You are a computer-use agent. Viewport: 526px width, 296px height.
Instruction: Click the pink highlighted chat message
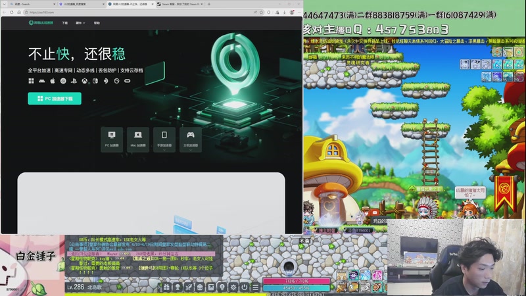tap(141, 254)
